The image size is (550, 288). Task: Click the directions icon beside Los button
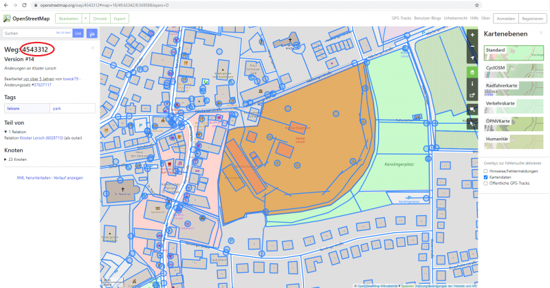tap(92, 33)
